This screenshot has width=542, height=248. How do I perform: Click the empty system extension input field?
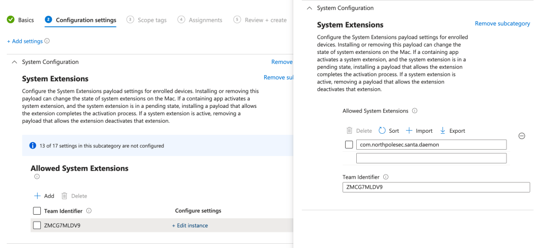coord(431,158)
